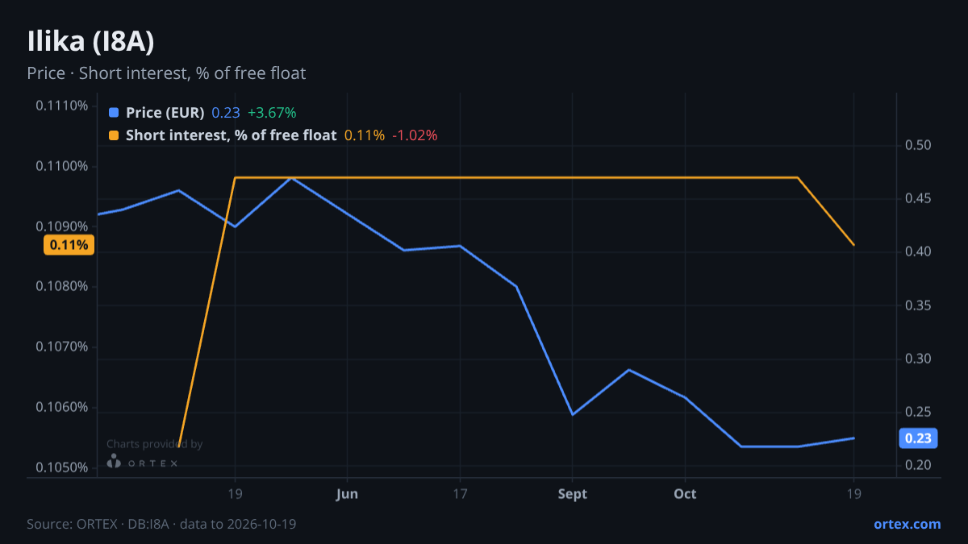Click the 0.40 right axis label
Image resolution: width=968 pixels, height=544 pixels.
(918, 252)
